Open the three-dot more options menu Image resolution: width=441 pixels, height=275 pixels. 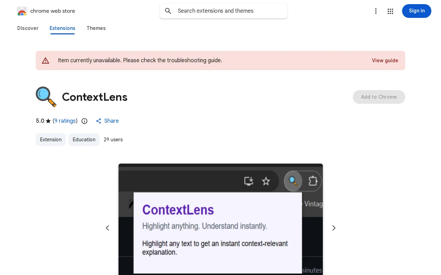[376, 11]
